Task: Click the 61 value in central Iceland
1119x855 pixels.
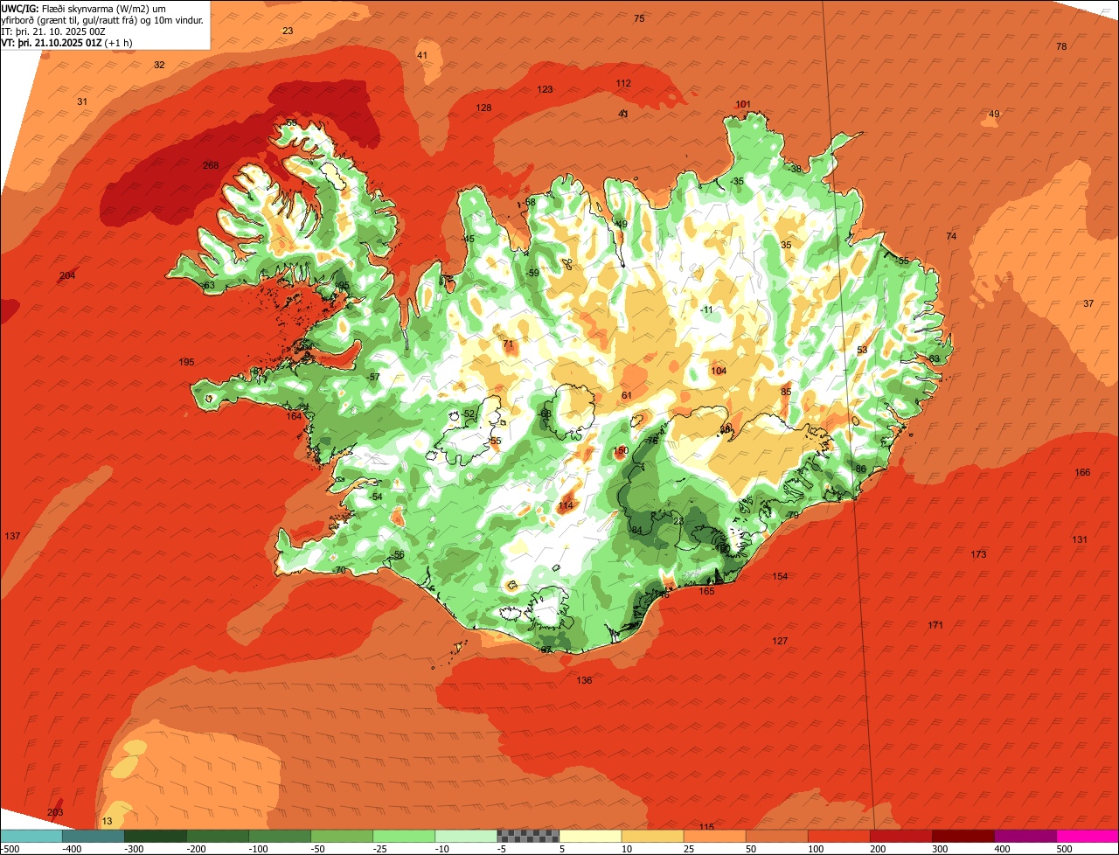Action: point(626,395)
